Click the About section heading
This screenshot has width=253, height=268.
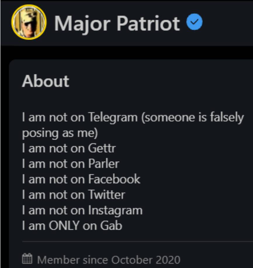[x=46, y=81]
